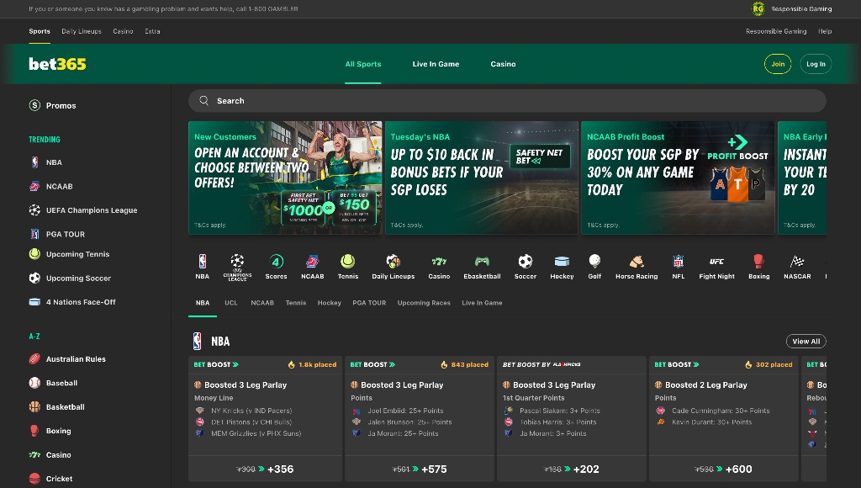Open the UFC Fight Night icon

coord(716,262)
